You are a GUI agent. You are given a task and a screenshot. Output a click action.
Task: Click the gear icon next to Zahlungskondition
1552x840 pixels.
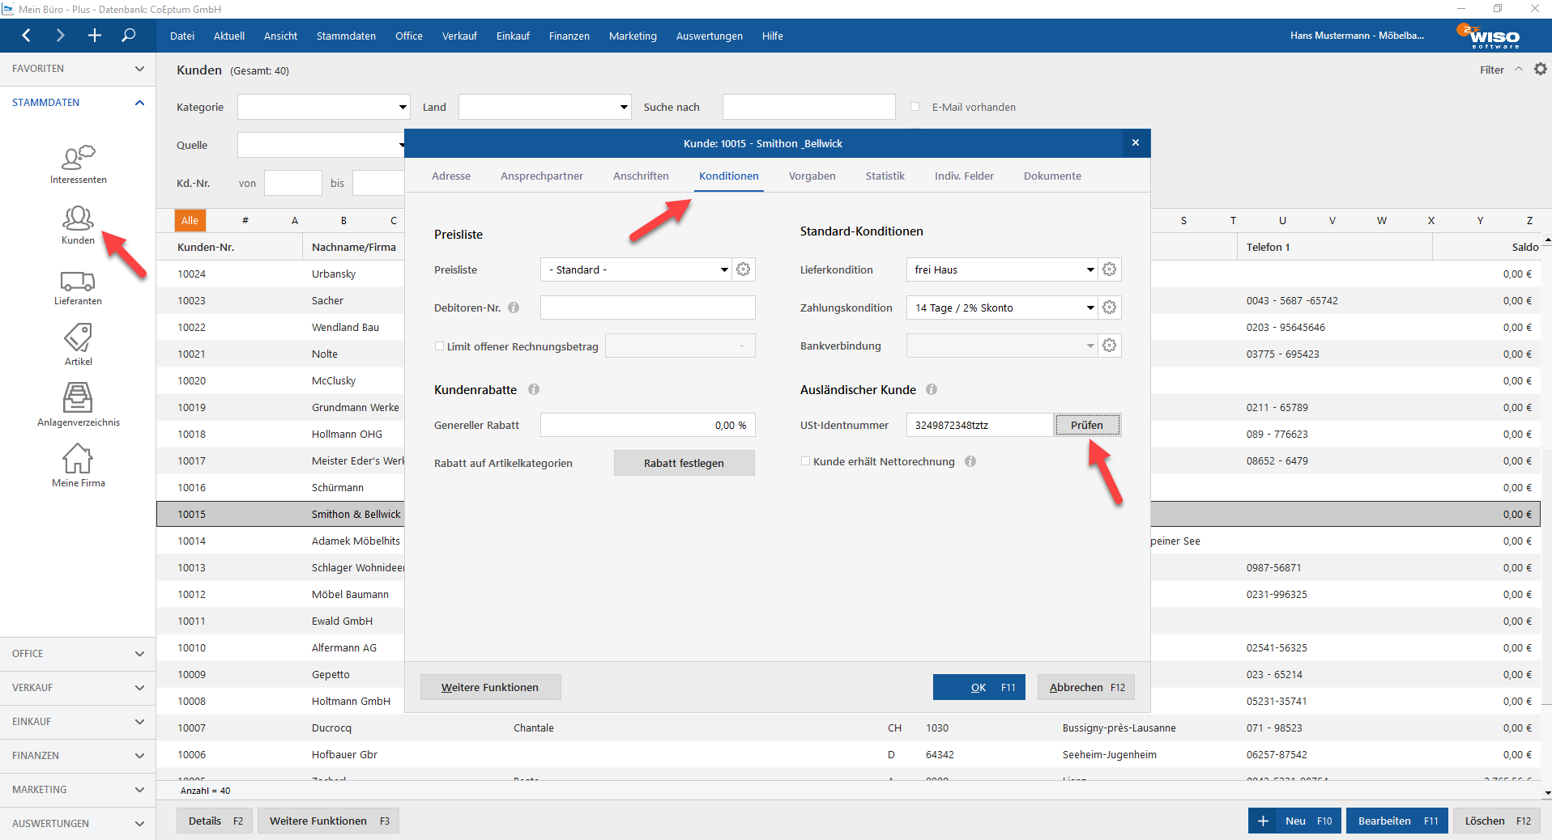[1109, 308]
